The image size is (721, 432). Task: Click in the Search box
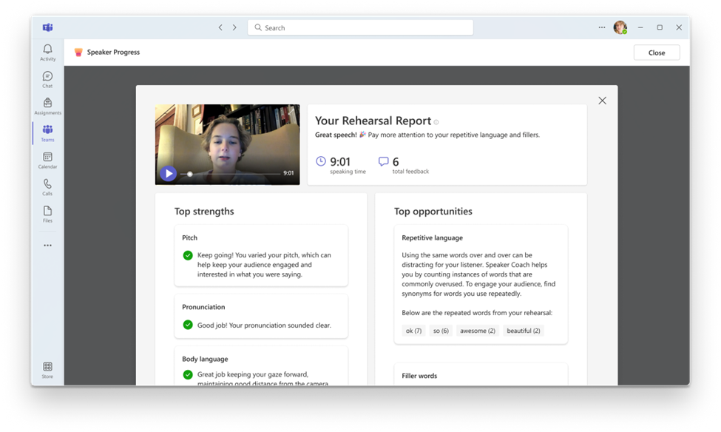click(360, 27)
